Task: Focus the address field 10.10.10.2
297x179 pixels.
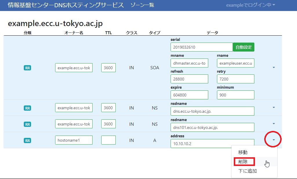Action: coord(212,143)
